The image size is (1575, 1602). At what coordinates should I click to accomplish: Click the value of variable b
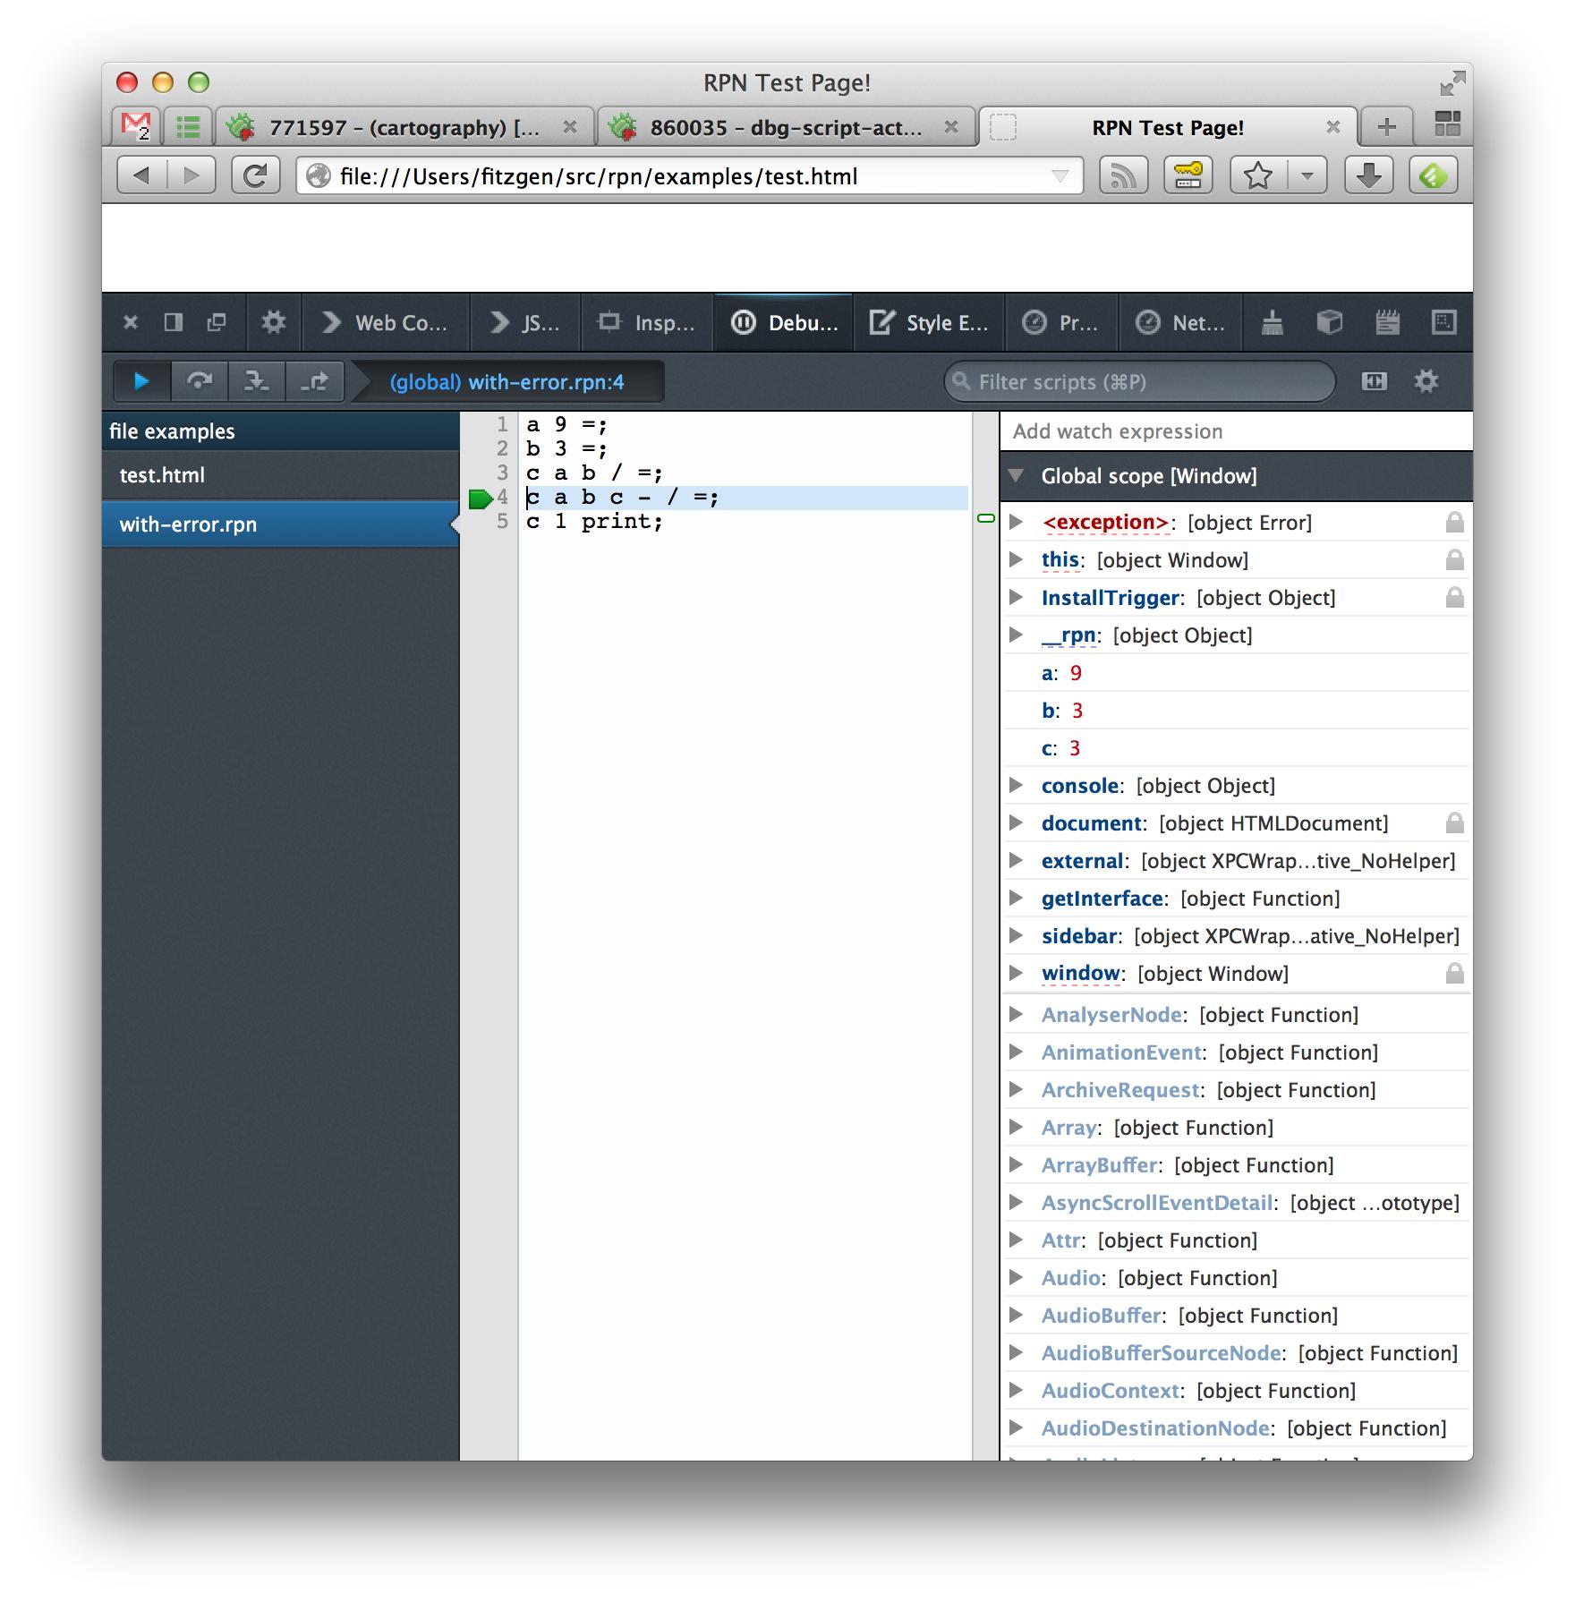coord(1077,711)
